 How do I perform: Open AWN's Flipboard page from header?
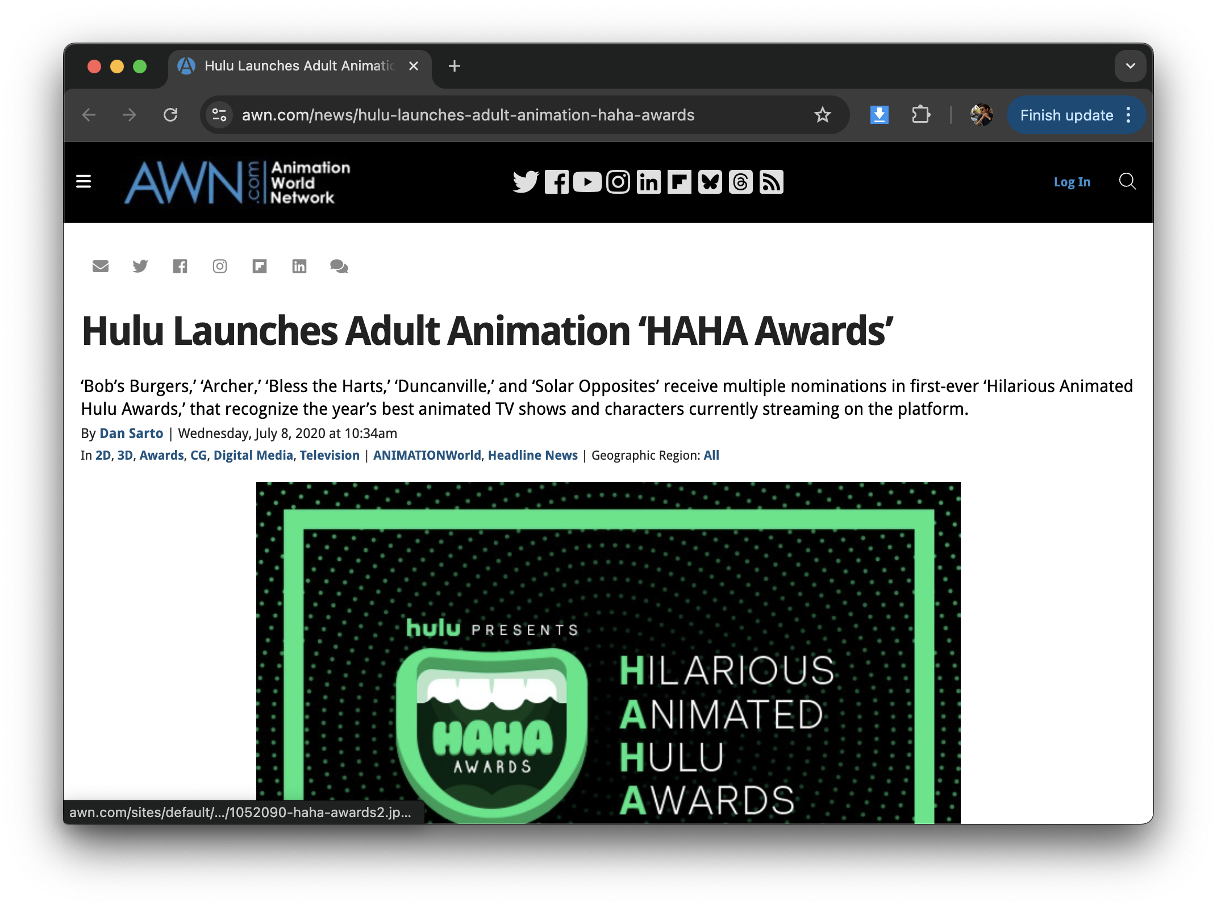pos(680,182)
